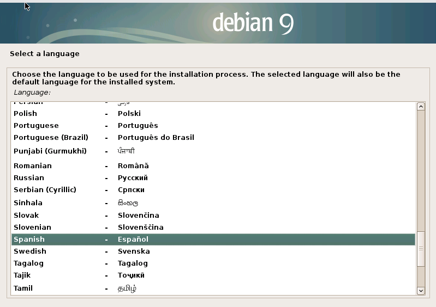Click the scrollbar up arrow
Viewport: 436px width, 307px height.
coord(421,107)
